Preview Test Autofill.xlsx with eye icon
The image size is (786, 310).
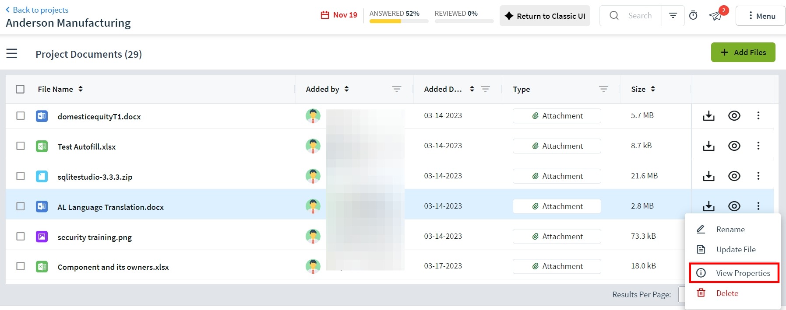734,146
